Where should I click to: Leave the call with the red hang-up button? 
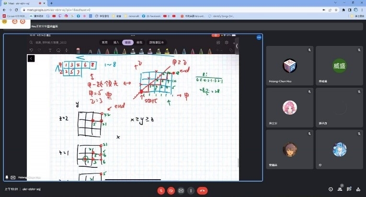tap(203, 190)
